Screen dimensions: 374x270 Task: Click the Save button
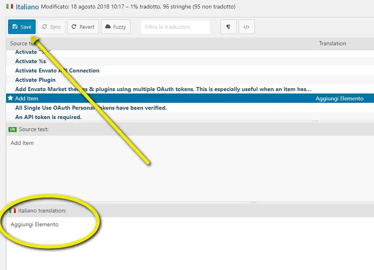(22, 27)
